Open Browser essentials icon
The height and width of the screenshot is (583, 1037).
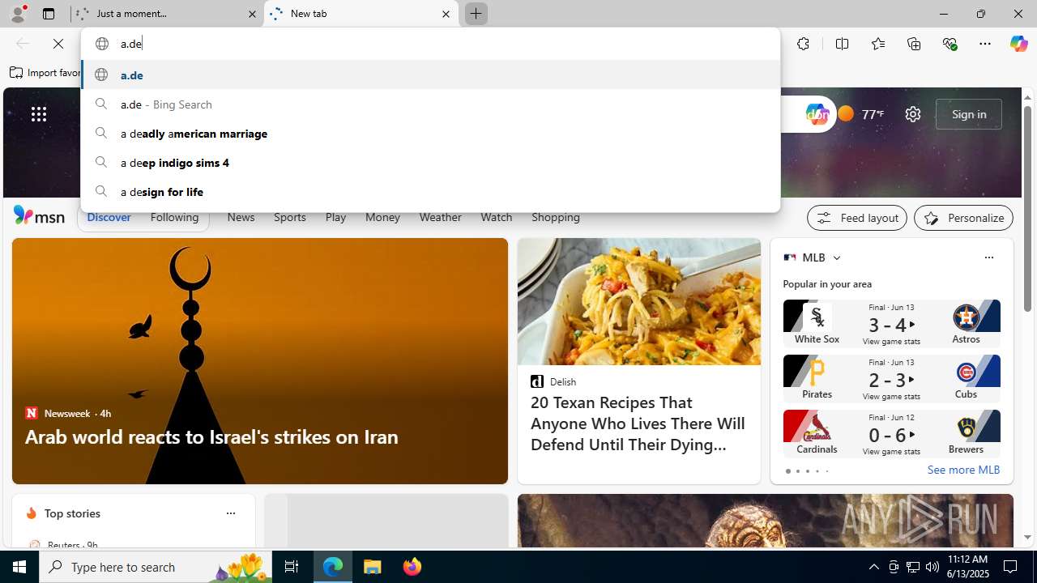click(x=950, y=44)
